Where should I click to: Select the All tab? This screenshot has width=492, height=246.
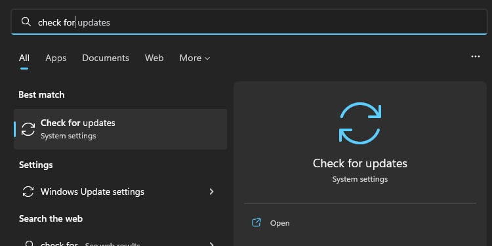point(24,58)
